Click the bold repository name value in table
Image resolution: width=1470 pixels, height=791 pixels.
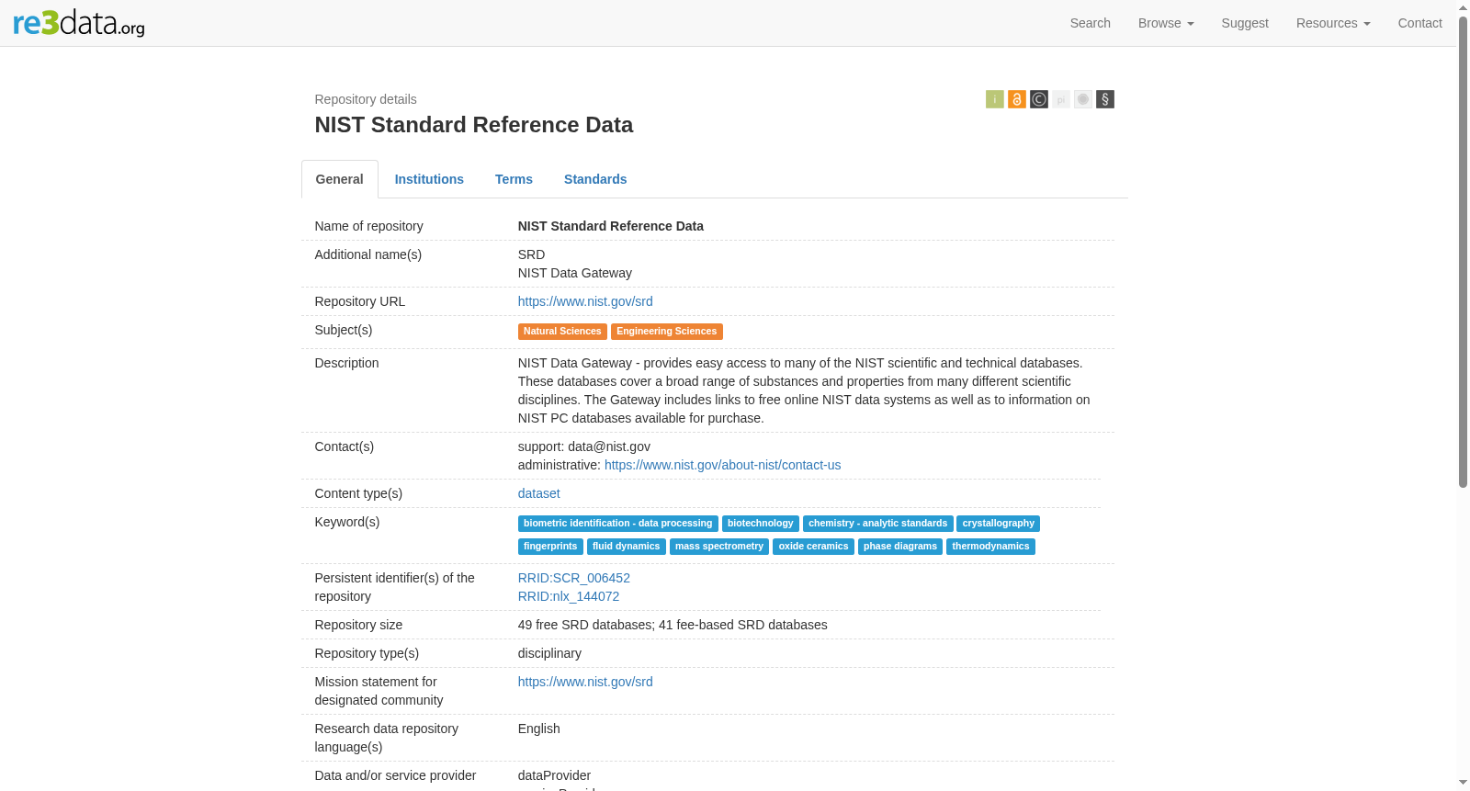pyautogui.click(x=611, y=226)
